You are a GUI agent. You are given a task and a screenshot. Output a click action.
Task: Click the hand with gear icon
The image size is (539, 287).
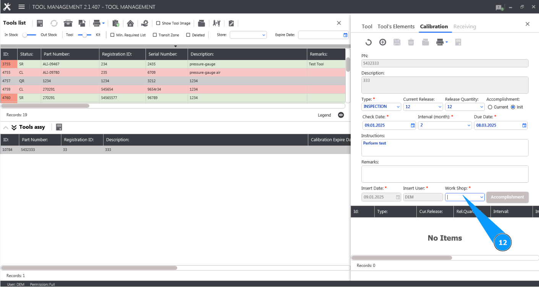[x=144, y=23]
